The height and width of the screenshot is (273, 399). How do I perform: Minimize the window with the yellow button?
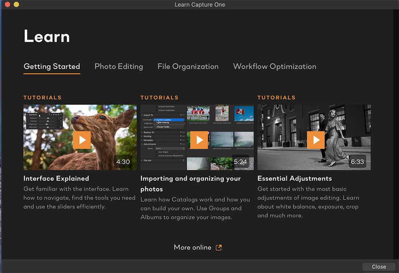pos(16,5)
